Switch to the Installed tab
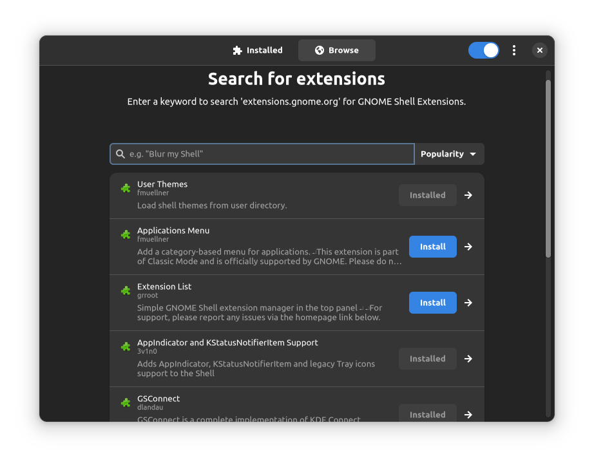 258,50
